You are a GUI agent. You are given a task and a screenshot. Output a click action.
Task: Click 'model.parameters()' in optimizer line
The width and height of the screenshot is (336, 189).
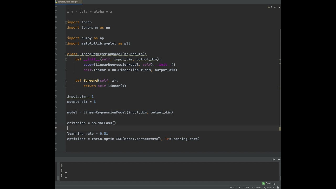pyautogui.click(x=143, y=139)
